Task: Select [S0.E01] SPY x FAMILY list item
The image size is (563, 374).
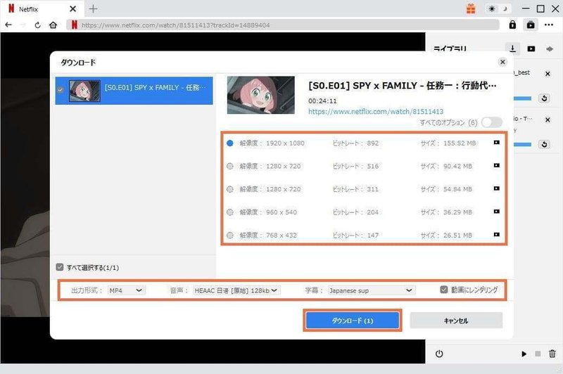Action: click(134, 91)
